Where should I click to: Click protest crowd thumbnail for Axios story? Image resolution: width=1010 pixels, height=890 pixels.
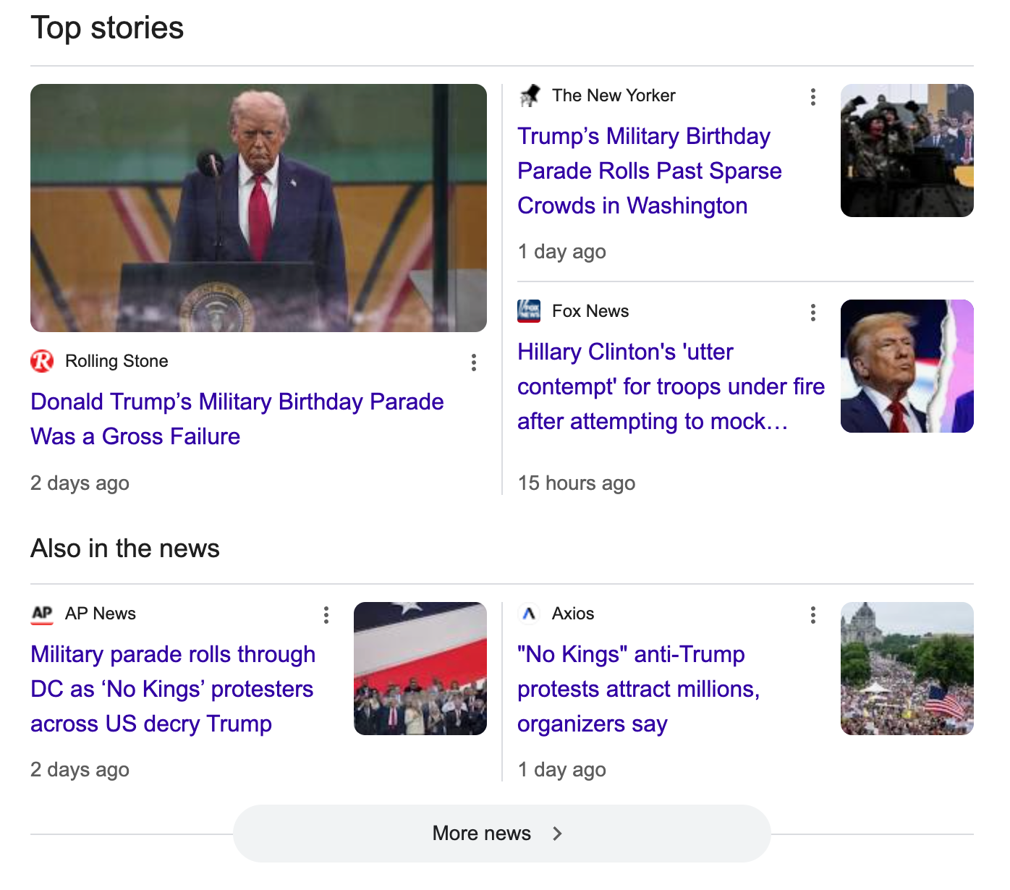[x=907, y=669]
